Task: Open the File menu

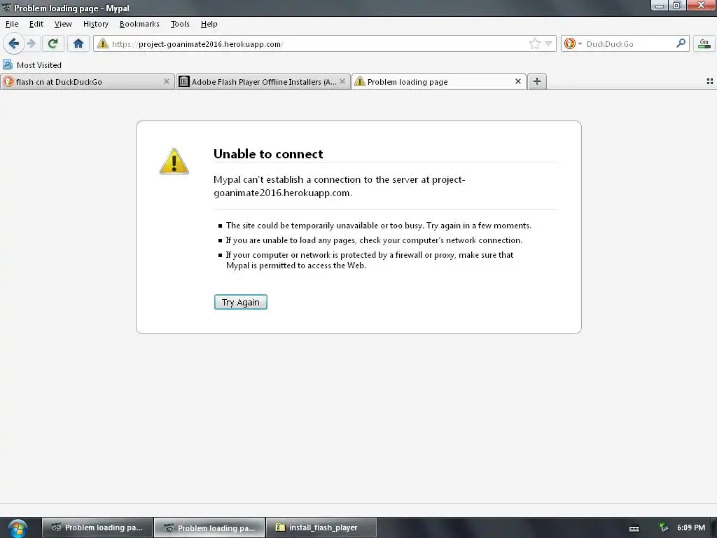Action: click(x=12, y=24)
